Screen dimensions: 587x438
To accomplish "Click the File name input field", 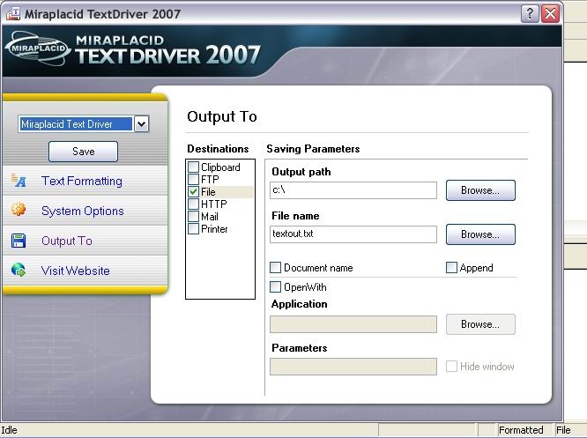I will click(353, 234).
